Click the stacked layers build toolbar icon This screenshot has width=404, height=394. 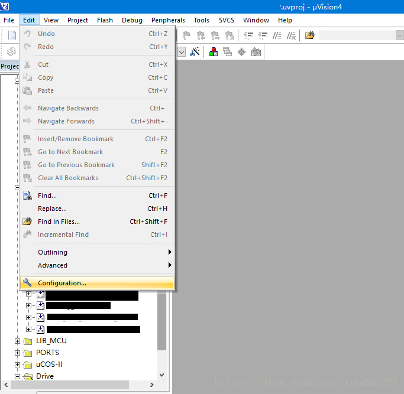11,51
